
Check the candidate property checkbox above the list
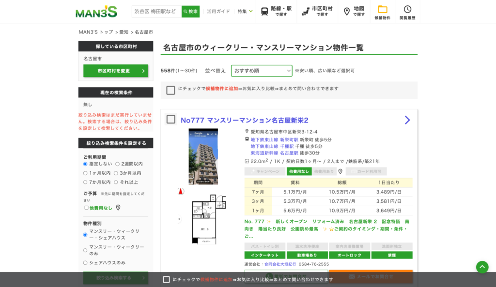(x=170, y=90)
